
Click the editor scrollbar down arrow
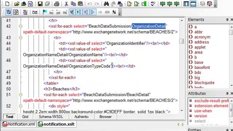(x=182, y=111)
